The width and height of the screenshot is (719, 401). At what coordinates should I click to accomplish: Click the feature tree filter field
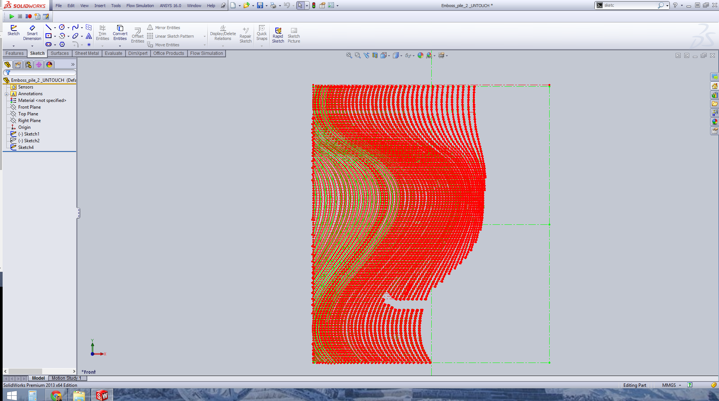pos(40,73)
